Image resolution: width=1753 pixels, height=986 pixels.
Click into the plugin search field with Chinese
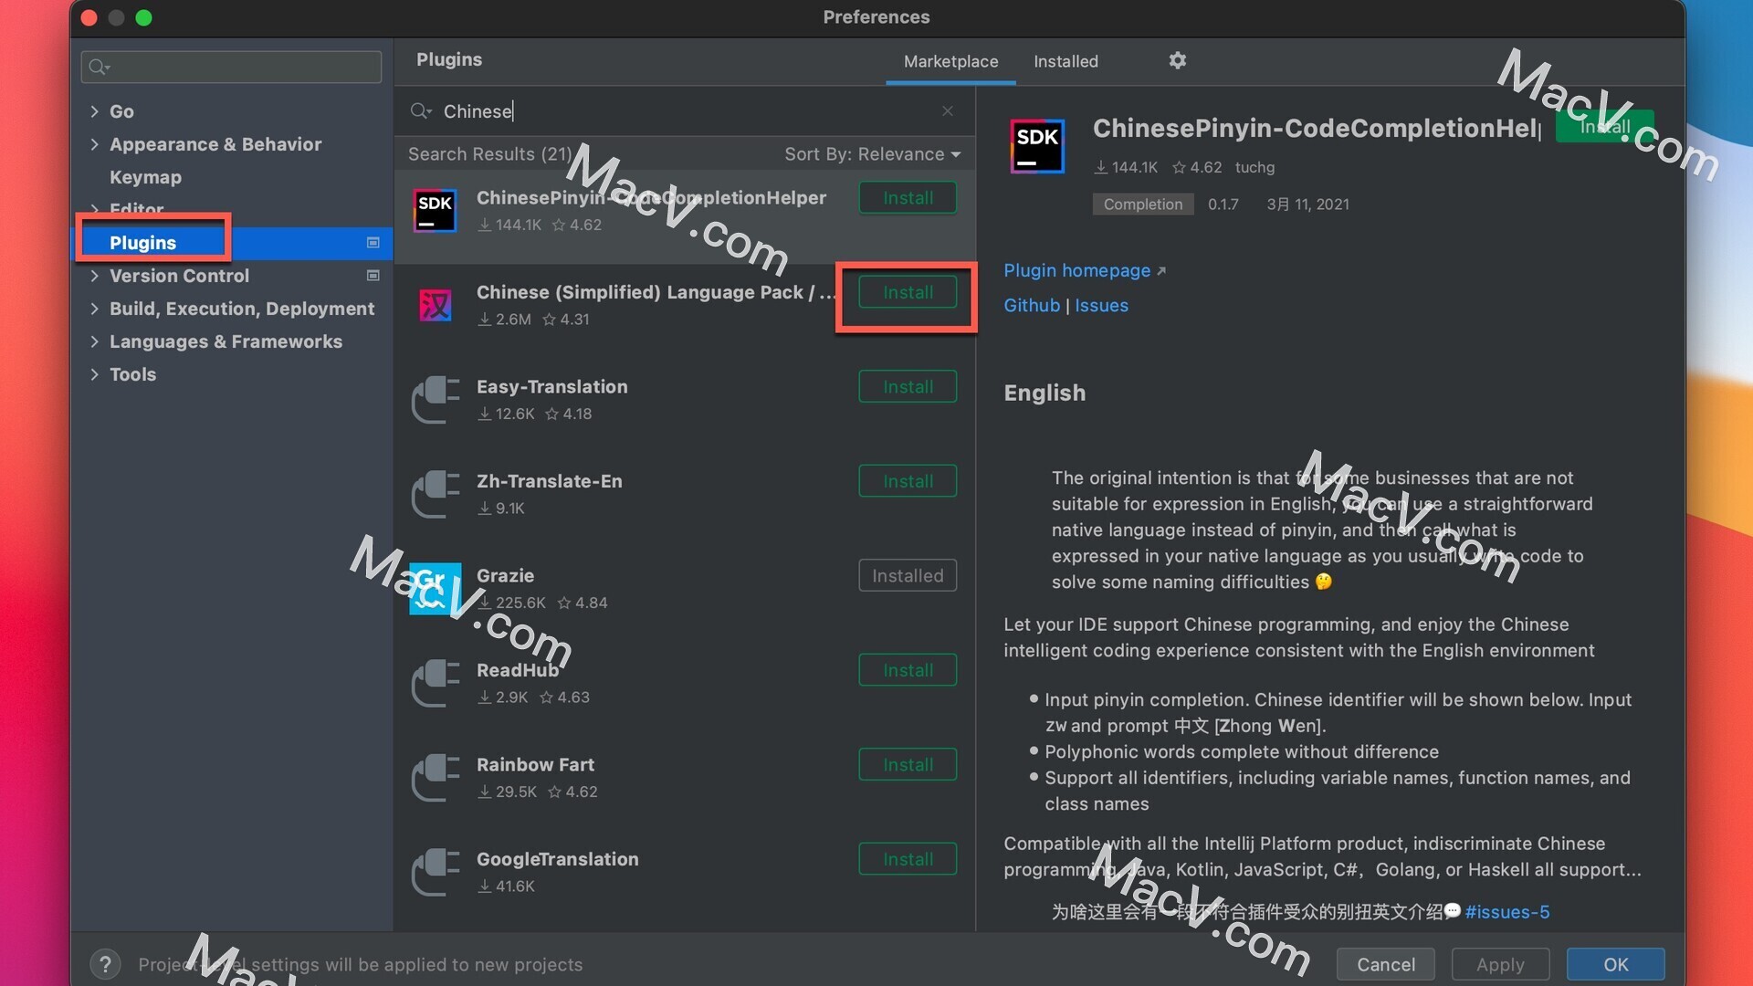point(685,110)
